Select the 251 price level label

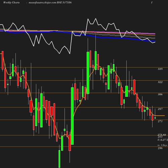tap(160, 137)
